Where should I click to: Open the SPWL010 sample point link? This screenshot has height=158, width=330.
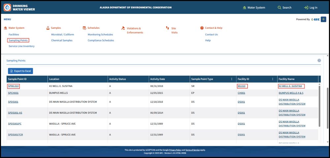pos(14,86)
